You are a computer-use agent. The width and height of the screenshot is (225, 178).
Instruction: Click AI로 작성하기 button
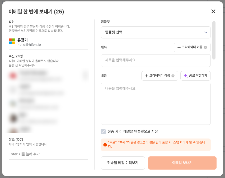point(195,76)
